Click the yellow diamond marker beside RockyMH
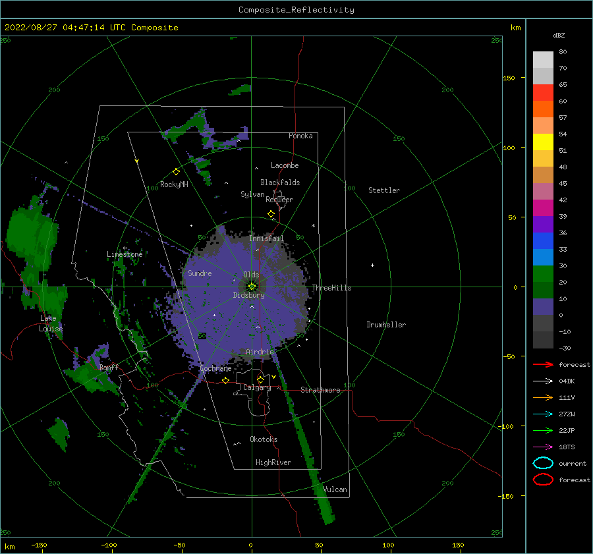 [x=176, y=172]
